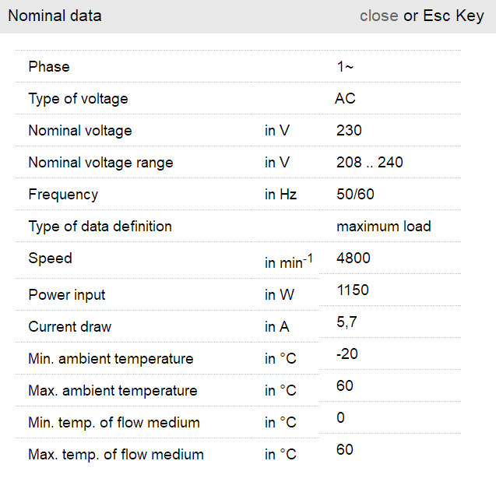Click the Current draw value 5,7

pos(346,322)
